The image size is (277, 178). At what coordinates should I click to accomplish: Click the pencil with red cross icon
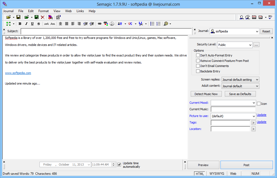50,17
